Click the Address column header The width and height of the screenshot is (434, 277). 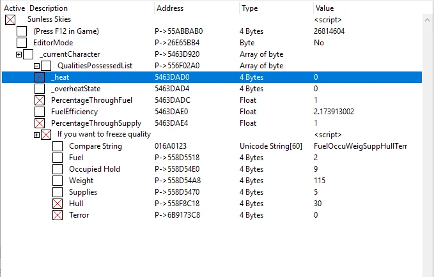169,8
